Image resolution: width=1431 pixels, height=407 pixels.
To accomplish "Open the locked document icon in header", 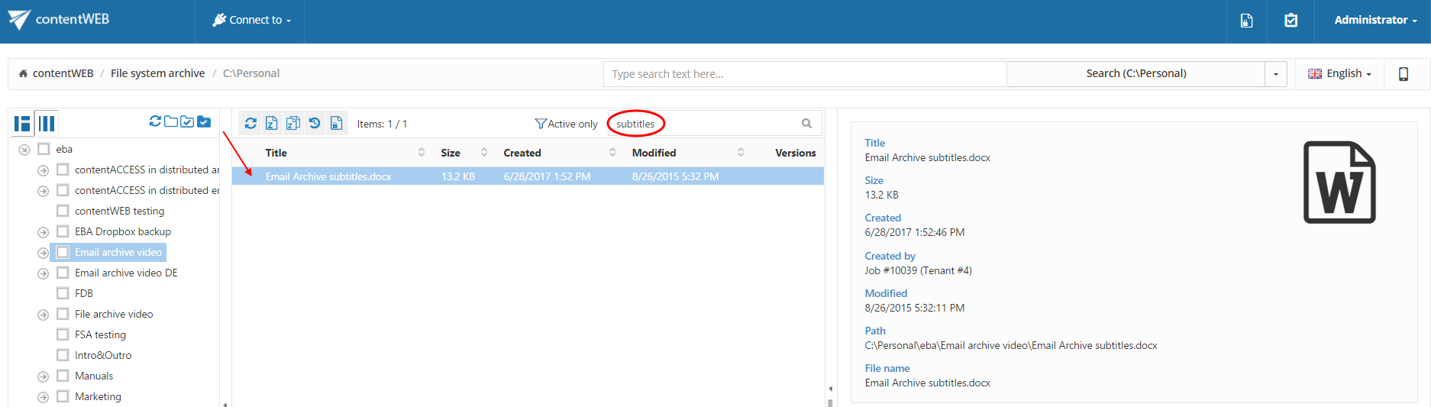I will pyautogui.click(x=1246, y=21).
